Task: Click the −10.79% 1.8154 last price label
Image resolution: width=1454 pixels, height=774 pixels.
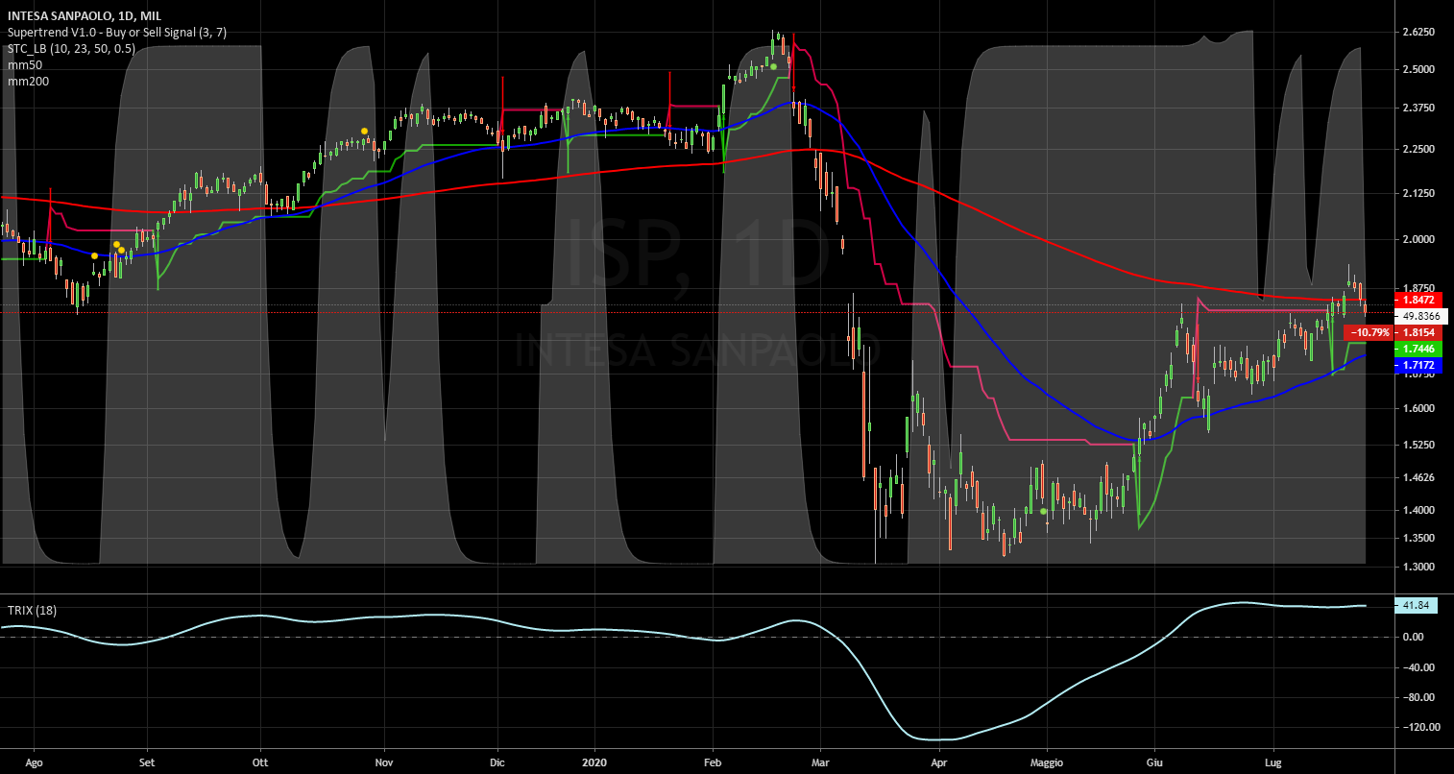Action: pyautogui.click(x=1394, y=331)
